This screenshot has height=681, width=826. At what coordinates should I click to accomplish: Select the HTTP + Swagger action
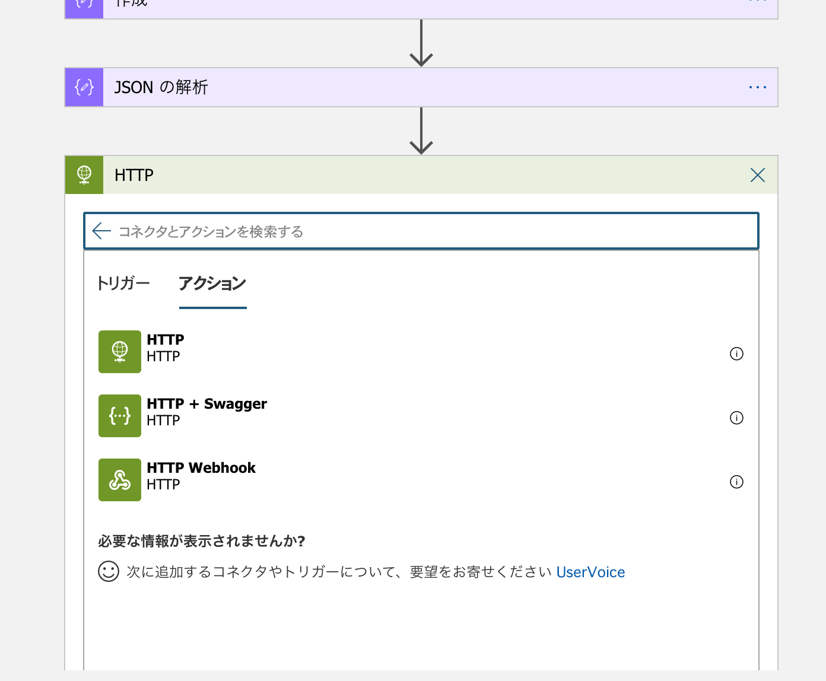(x=206, y=412)
